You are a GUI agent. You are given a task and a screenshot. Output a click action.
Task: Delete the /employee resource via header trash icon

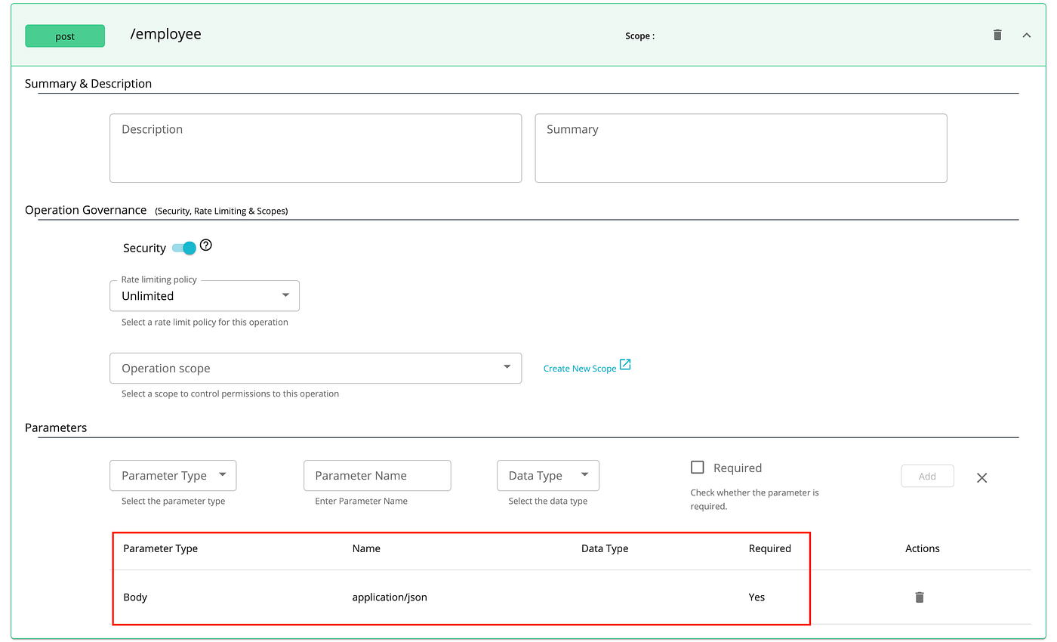click(x=997, y=34)
